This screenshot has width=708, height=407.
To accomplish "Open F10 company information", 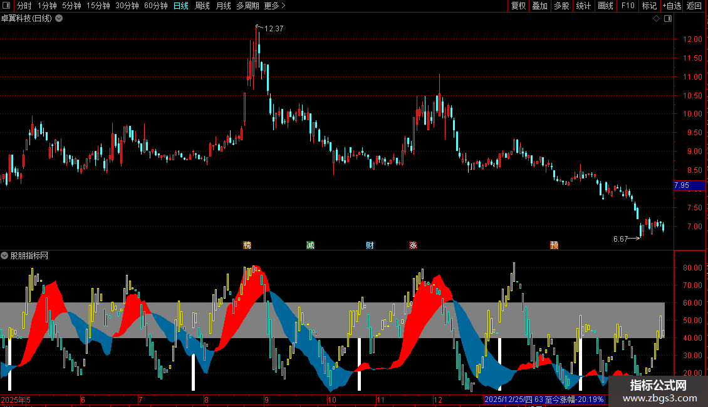I will pos(628,6).
